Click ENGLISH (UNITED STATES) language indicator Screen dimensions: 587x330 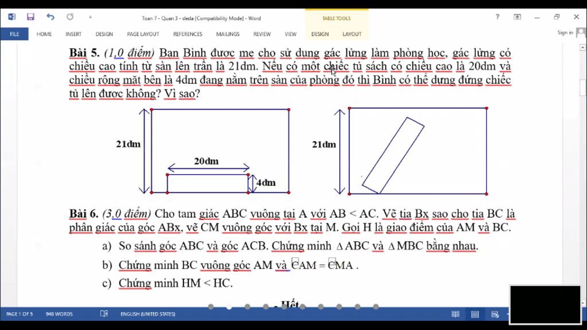(x=148, y=314)
